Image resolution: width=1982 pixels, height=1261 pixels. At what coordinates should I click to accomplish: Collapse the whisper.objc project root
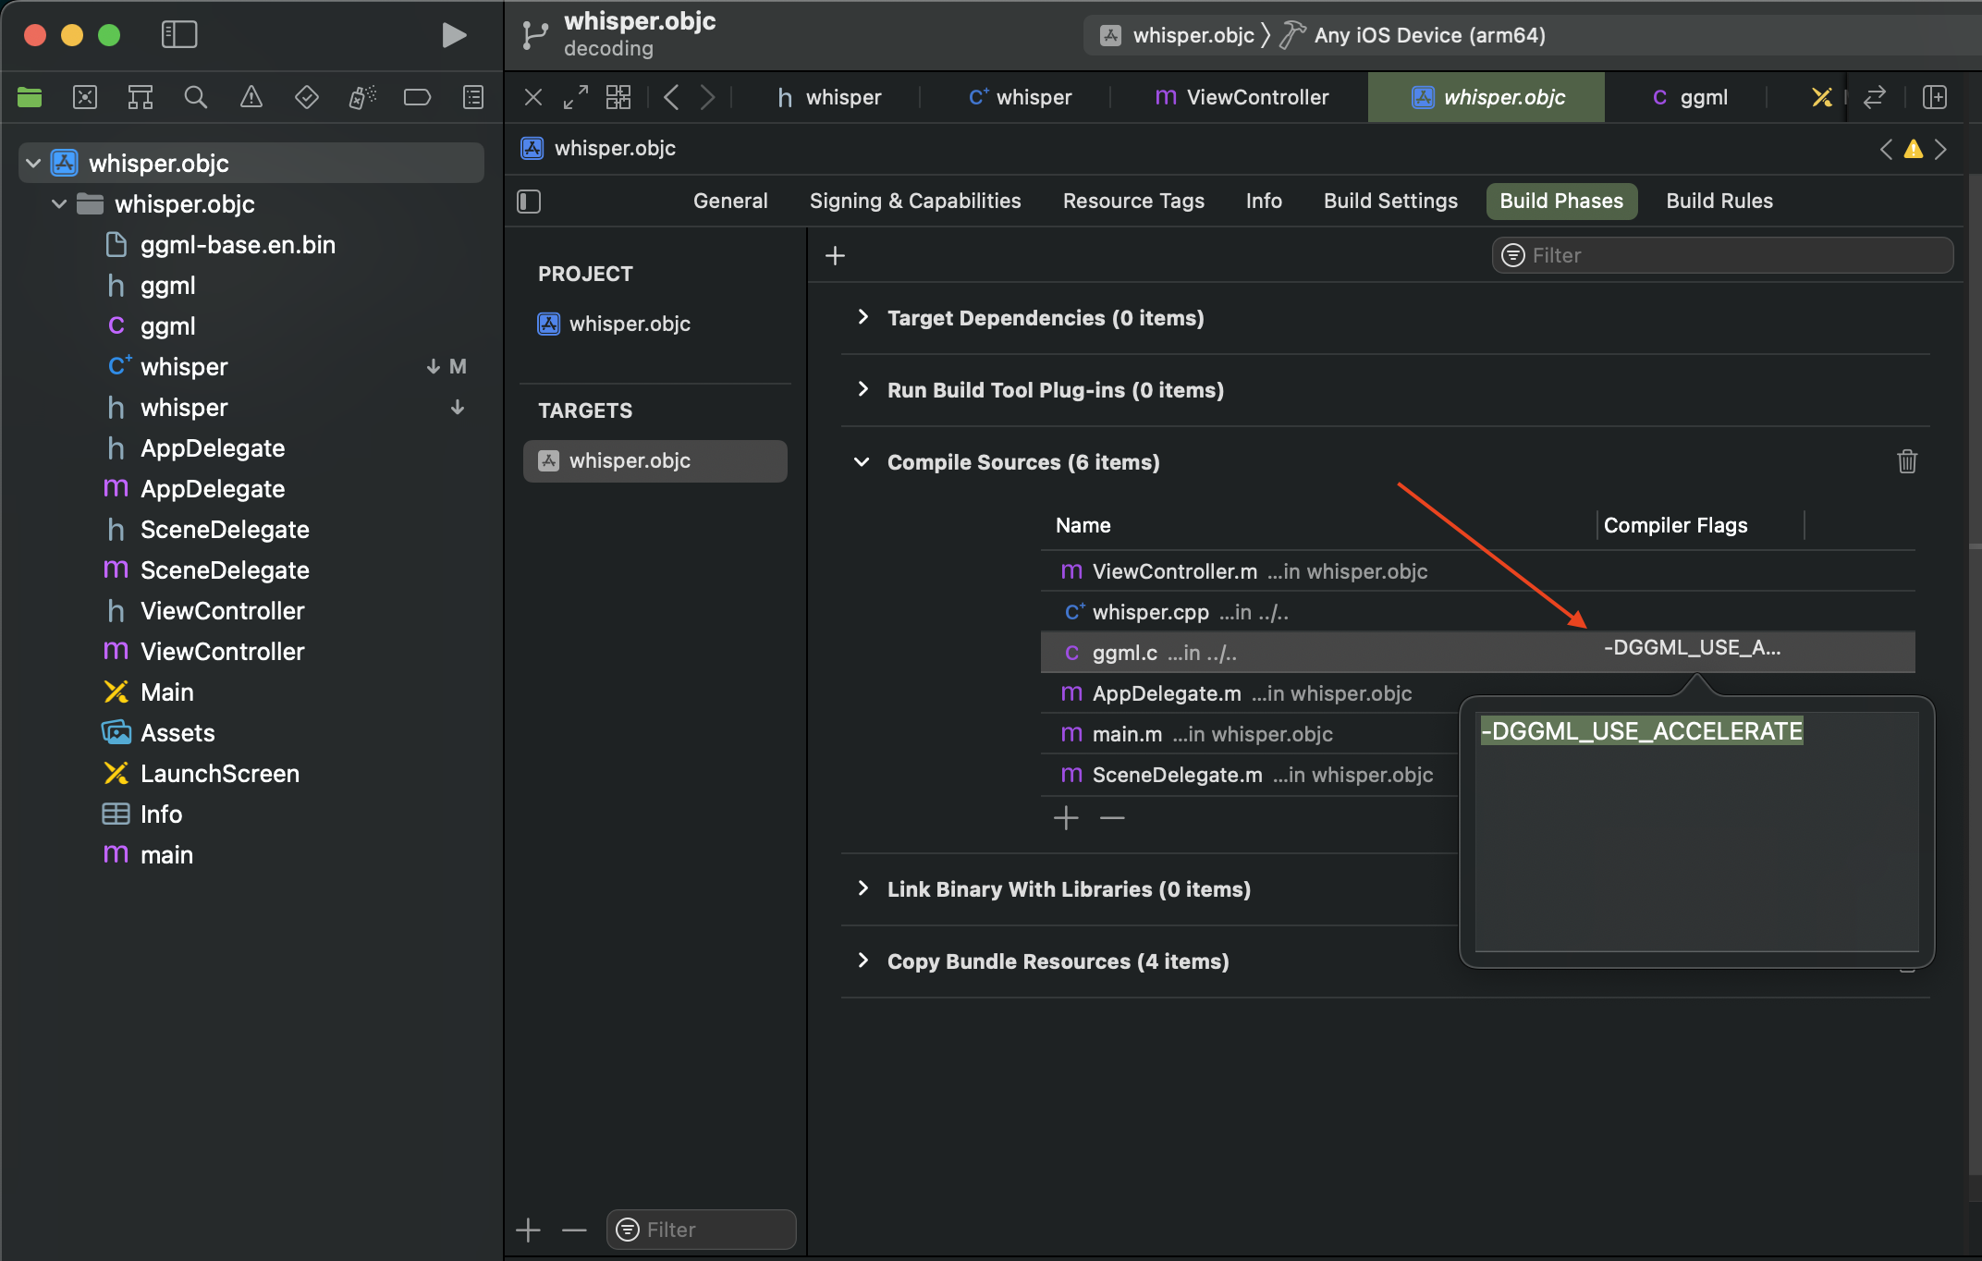pyautogui.click(x=33, y=164)
